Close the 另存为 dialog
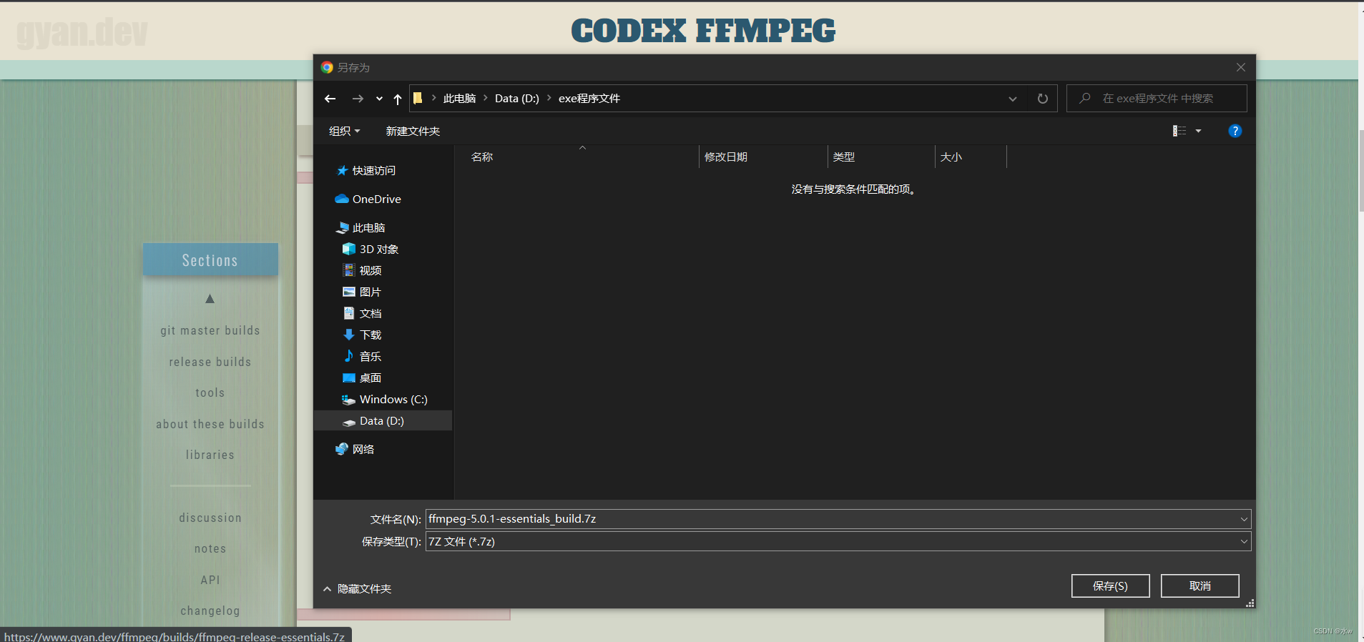The image size is (1364, 642). (1241, 67)
